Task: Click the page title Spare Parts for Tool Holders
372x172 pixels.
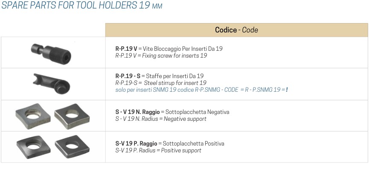Action: pyautogui.click(x=81, y=6)
